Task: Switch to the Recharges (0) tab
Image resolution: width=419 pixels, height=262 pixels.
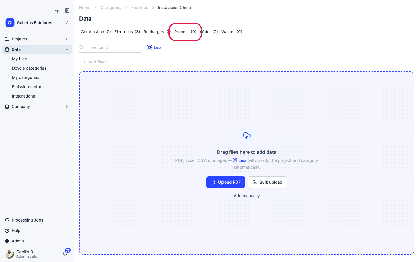Action: tap(157, 32)
